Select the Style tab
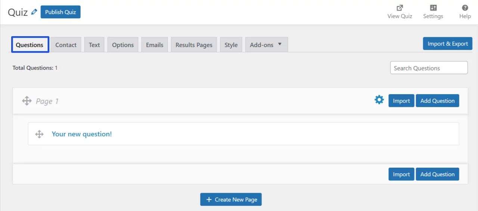Screen dimensions: 478x211 [x=231, y=45]
